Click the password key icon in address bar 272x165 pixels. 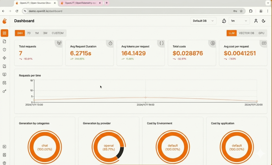tap(235, 11)
